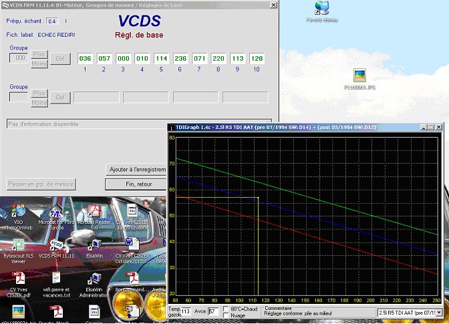
Task: Open the engine model dropdown in TDIGraph
Action: point(439,313)
